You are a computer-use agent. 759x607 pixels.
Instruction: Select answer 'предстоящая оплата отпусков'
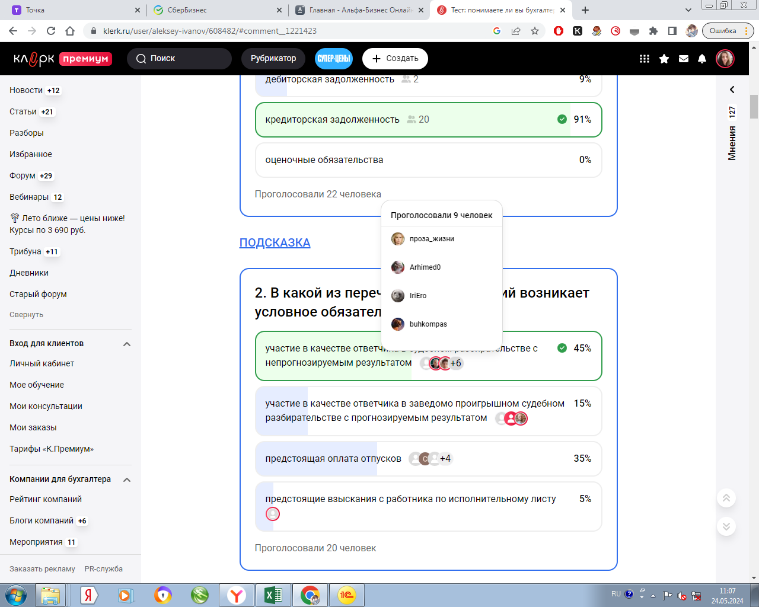coord(429,459)
